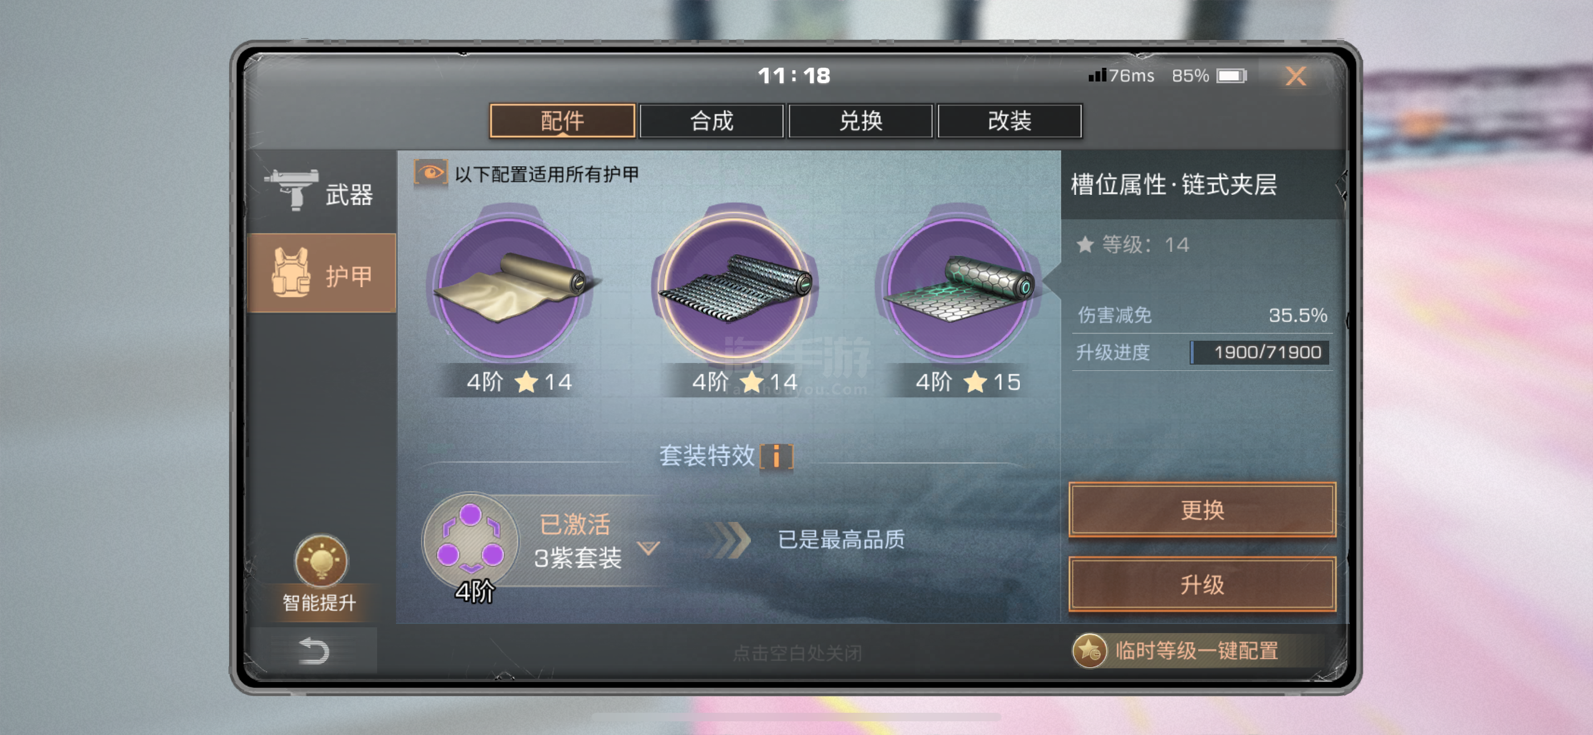The image size is (1593, 735).
Task: Click the 临时等级一键配置 star coin icon
Action: pos(1089,651)
